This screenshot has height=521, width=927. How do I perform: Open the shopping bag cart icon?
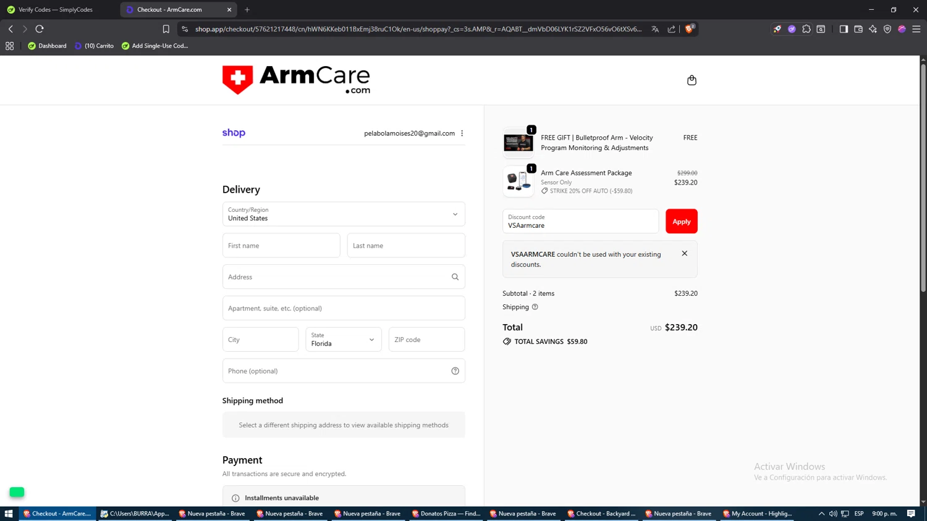click(x=692, y=80)
